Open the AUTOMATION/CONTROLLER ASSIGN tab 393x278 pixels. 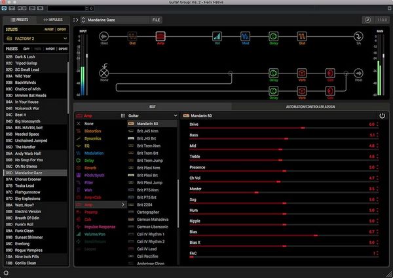310,107
